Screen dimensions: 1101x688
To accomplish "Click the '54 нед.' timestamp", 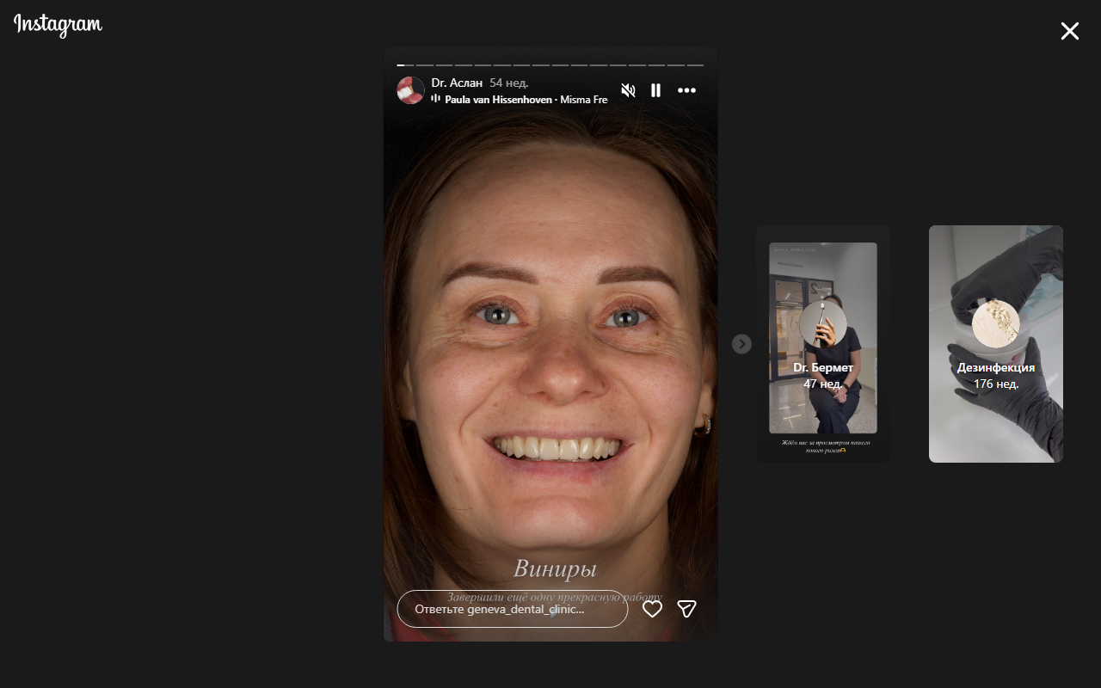I will (509, 82).
